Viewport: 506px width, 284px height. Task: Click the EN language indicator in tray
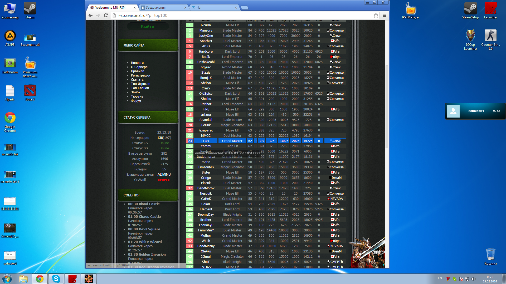[x=440, y=278]
